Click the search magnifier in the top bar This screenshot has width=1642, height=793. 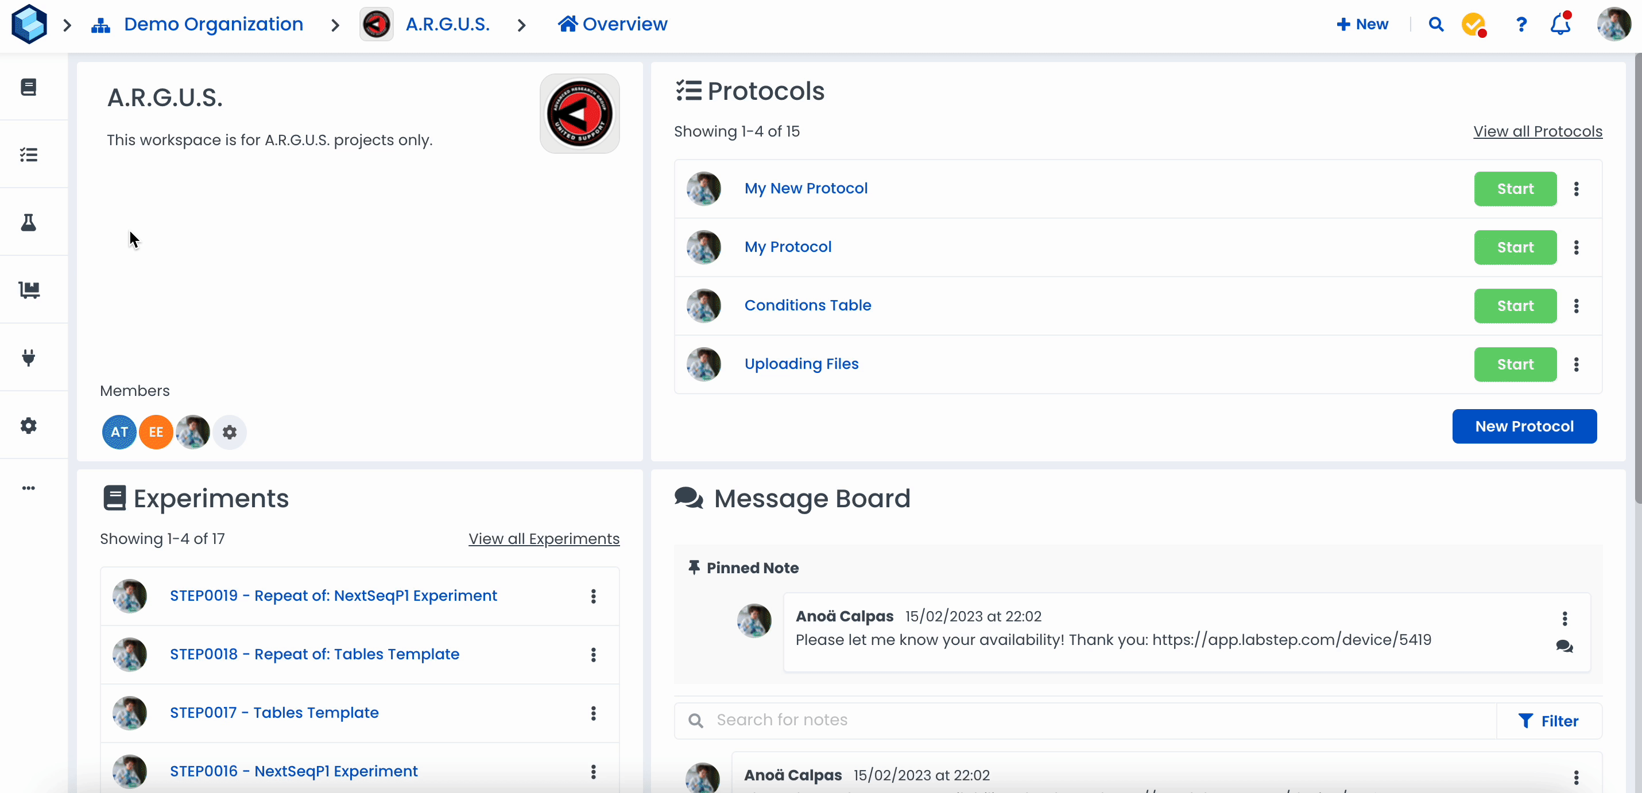point(1435,24)
